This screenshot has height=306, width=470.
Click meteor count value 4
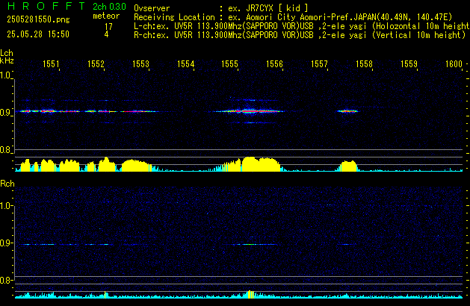pyautogui.click(x=106, y=34)
